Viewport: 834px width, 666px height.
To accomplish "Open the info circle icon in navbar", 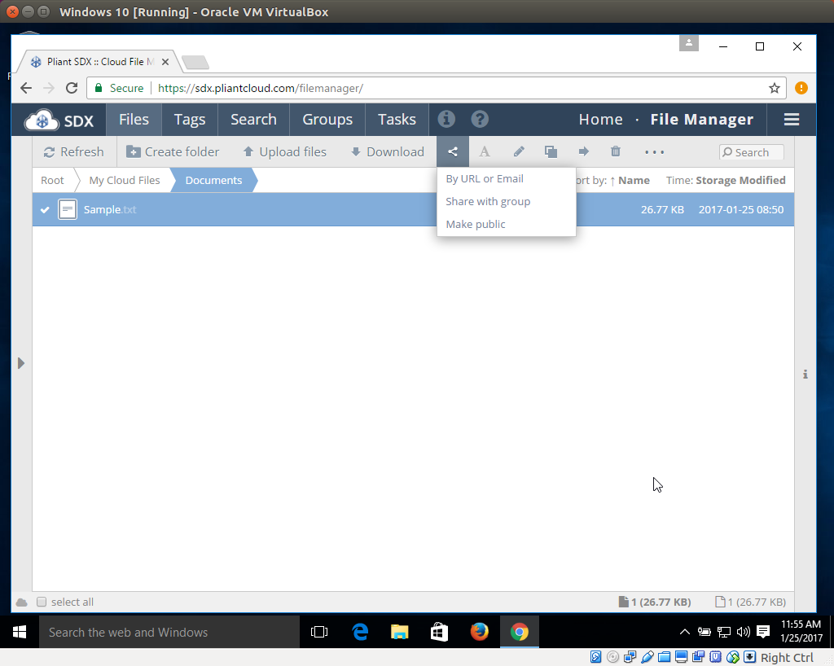I will click(x=446, y=119).
